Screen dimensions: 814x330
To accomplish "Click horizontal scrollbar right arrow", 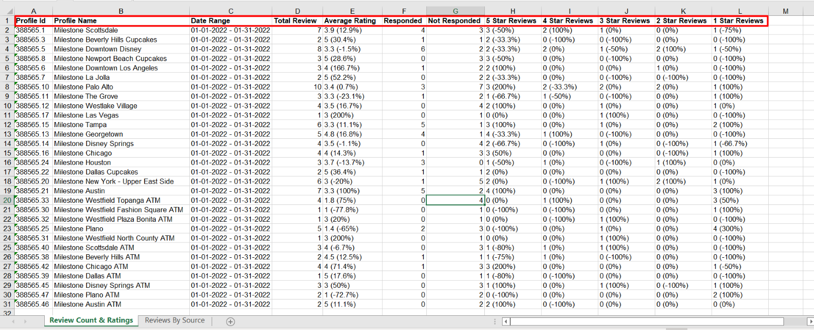I will pyautogui.click(x=810, y=321).
